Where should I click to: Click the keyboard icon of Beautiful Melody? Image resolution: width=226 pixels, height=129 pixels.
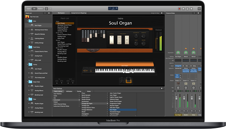pos(32,34)
